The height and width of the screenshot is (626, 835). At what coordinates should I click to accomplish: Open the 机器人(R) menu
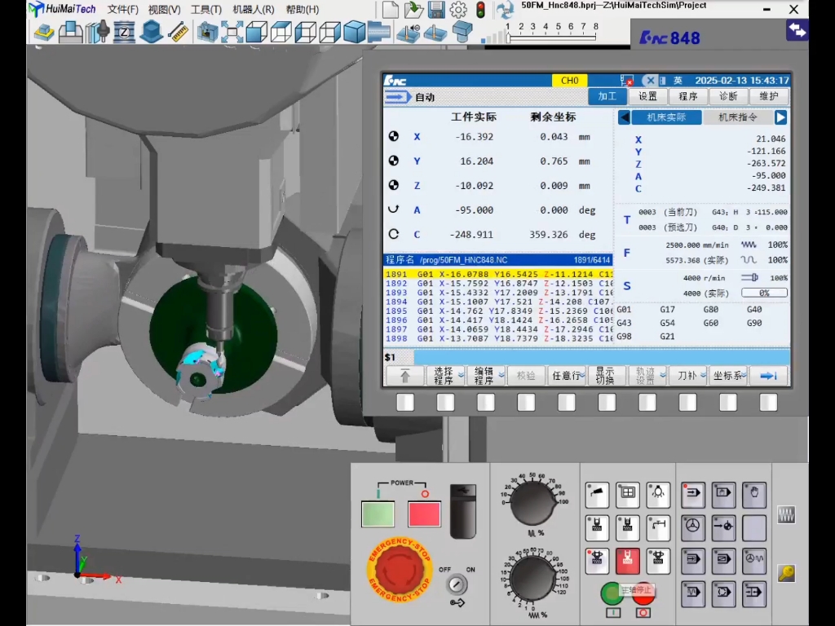click(254, 10)
